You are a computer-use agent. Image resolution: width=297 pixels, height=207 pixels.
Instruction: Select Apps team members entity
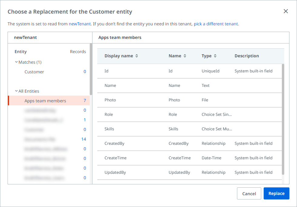[45, 101]
